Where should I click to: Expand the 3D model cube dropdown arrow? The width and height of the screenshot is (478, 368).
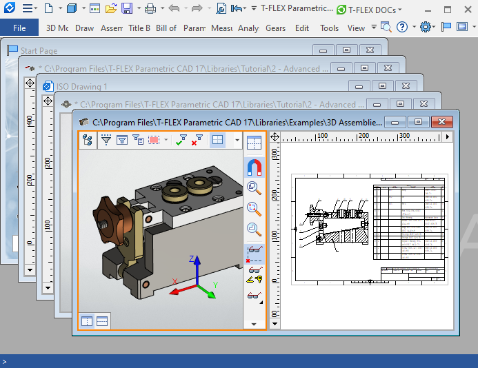83,8
